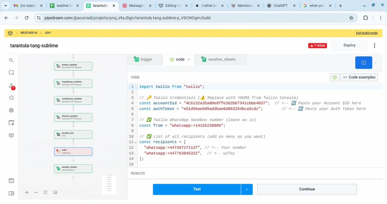Collapse the recipients array at line 11
Screen dimensions: 387x204
pyautogui.click(x=136, y=142)
